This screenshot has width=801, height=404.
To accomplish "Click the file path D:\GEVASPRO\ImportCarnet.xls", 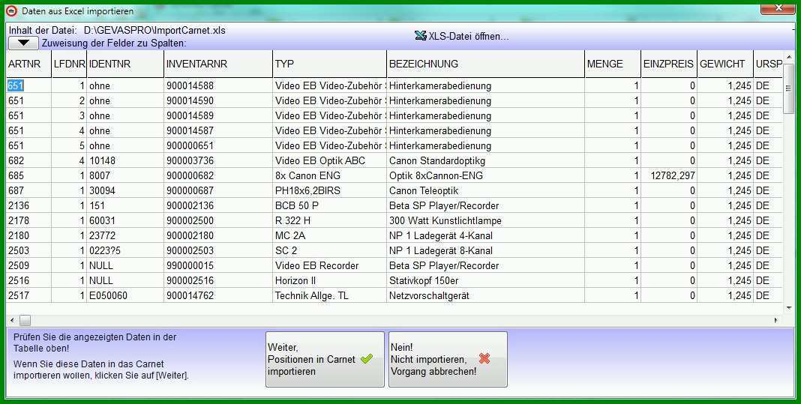I will (154, 30).
